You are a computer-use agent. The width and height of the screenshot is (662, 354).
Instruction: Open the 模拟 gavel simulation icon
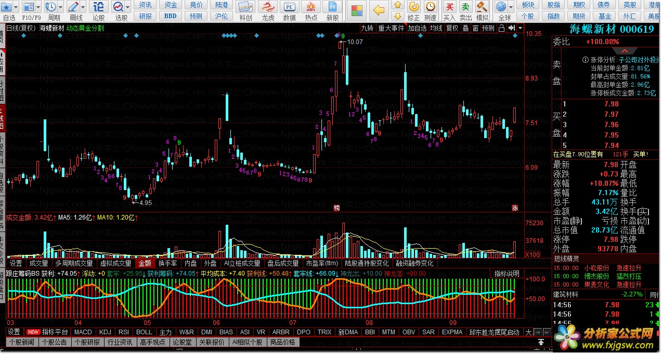tap(482, 7)
